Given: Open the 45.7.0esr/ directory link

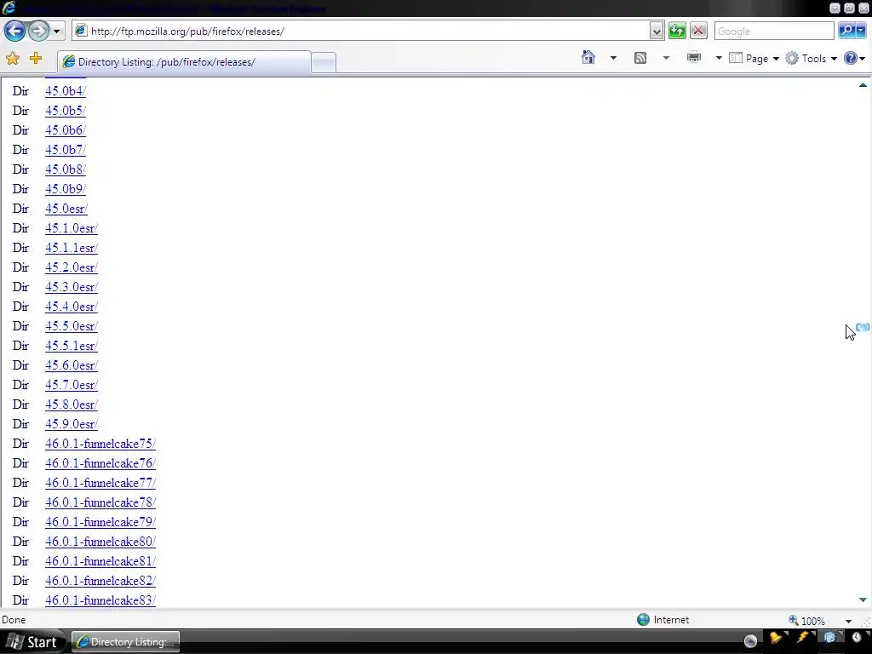Looking at the screenshot, I should coord(72,385).
